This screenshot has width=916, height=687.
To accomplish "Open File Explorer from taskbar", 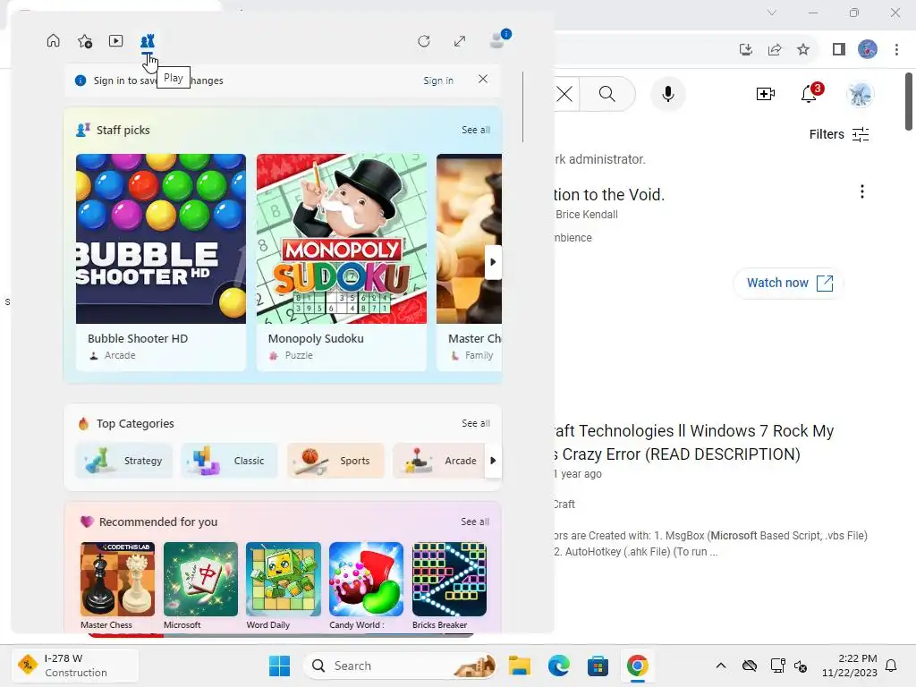I will 520,666.
